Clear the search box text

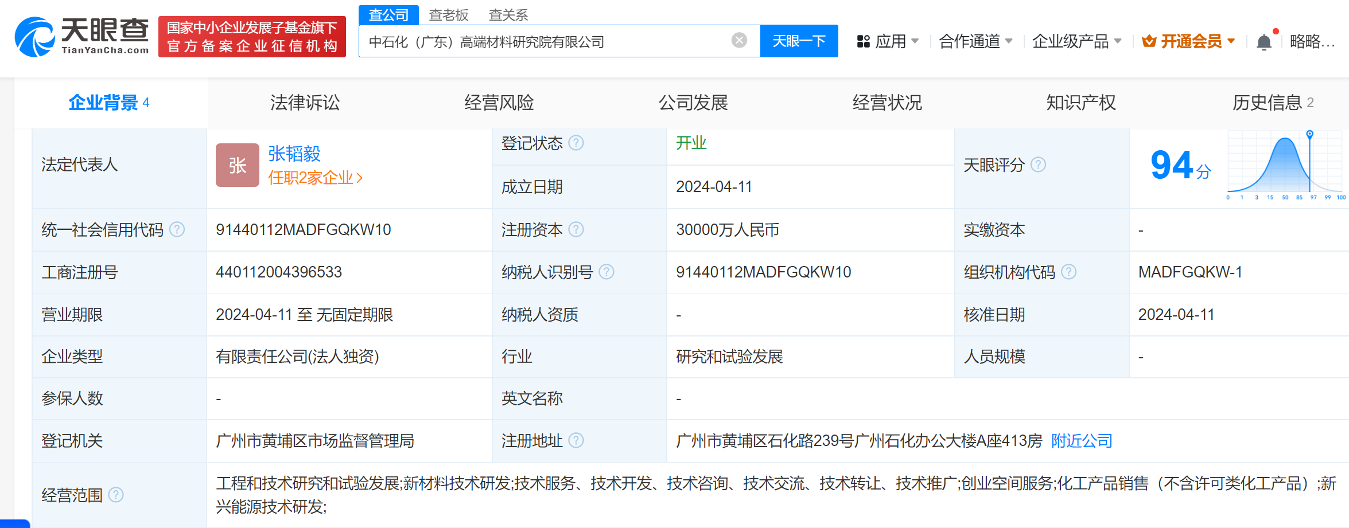pos(739,40)
